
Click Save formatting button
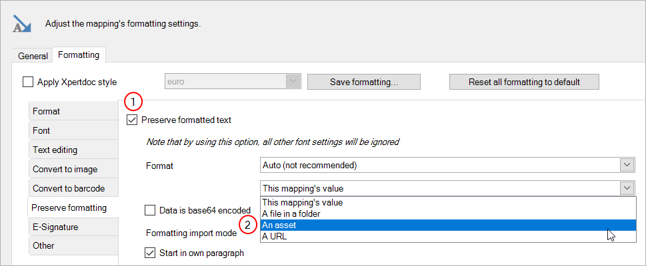click(363, 82)
